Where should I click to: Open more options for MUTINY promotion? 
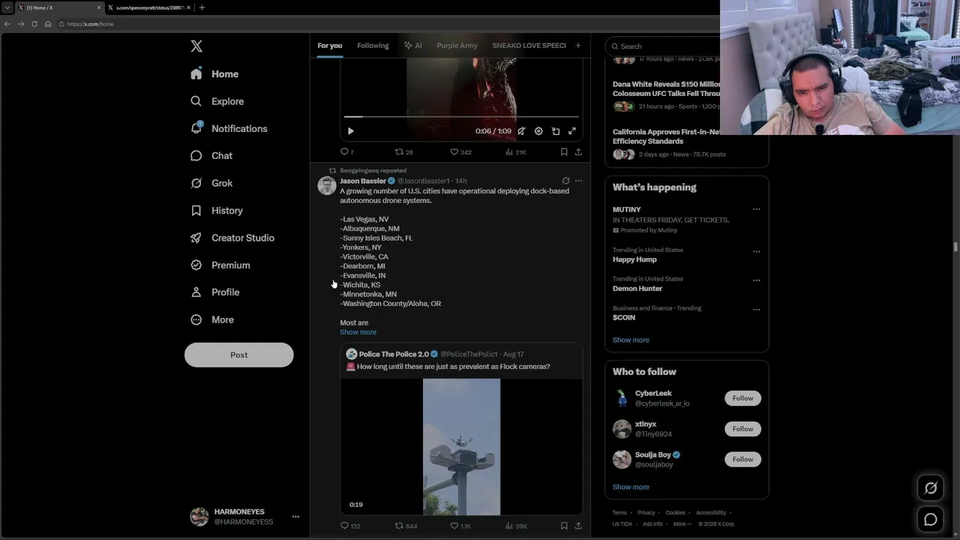tap(756, 209)
